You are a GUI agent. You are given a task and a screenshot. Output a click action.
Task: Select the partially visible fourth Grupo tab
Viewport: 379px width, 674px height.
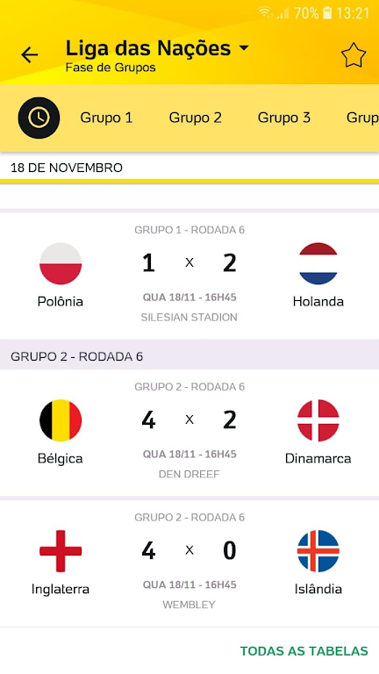point(362,118)
